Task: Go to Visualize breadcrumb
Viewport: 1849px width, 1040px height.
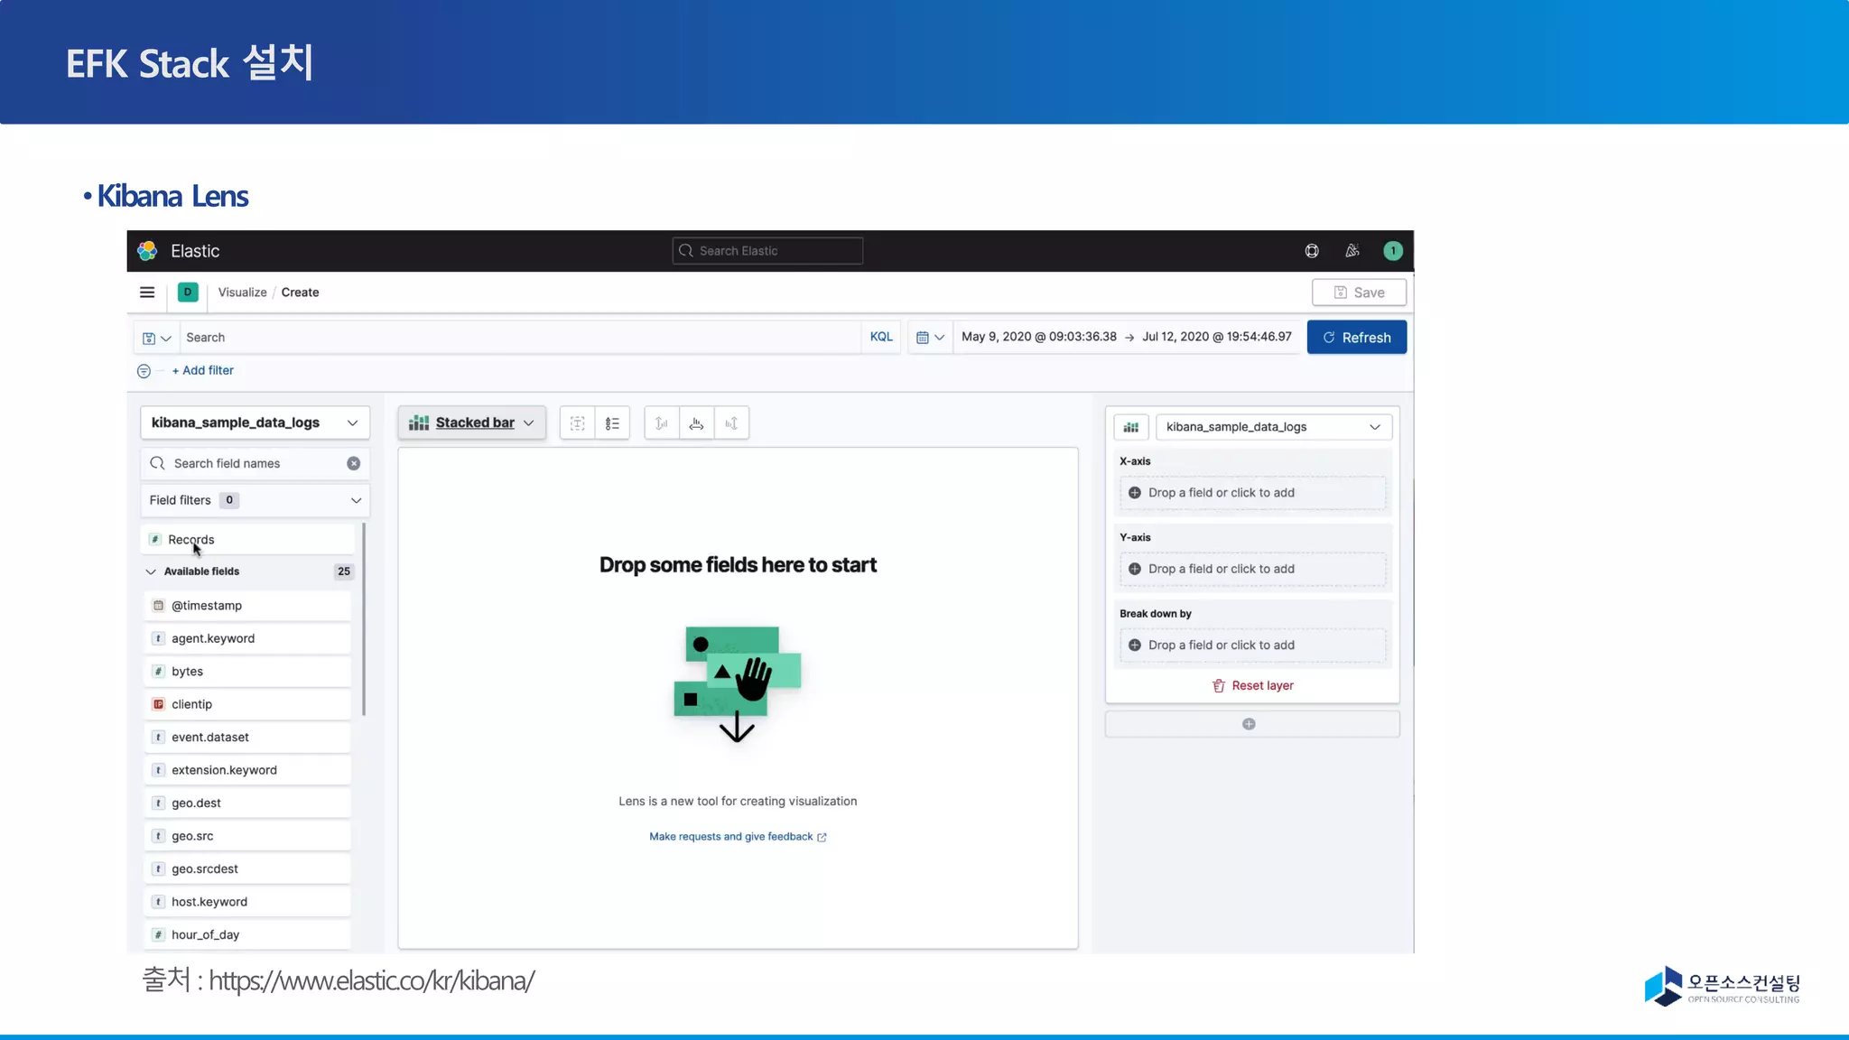Action: click(242, 292)
